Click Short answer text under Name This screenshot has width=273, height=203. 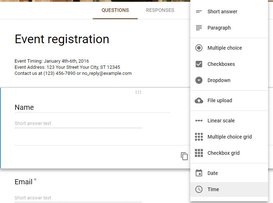(x=78, y=123)
